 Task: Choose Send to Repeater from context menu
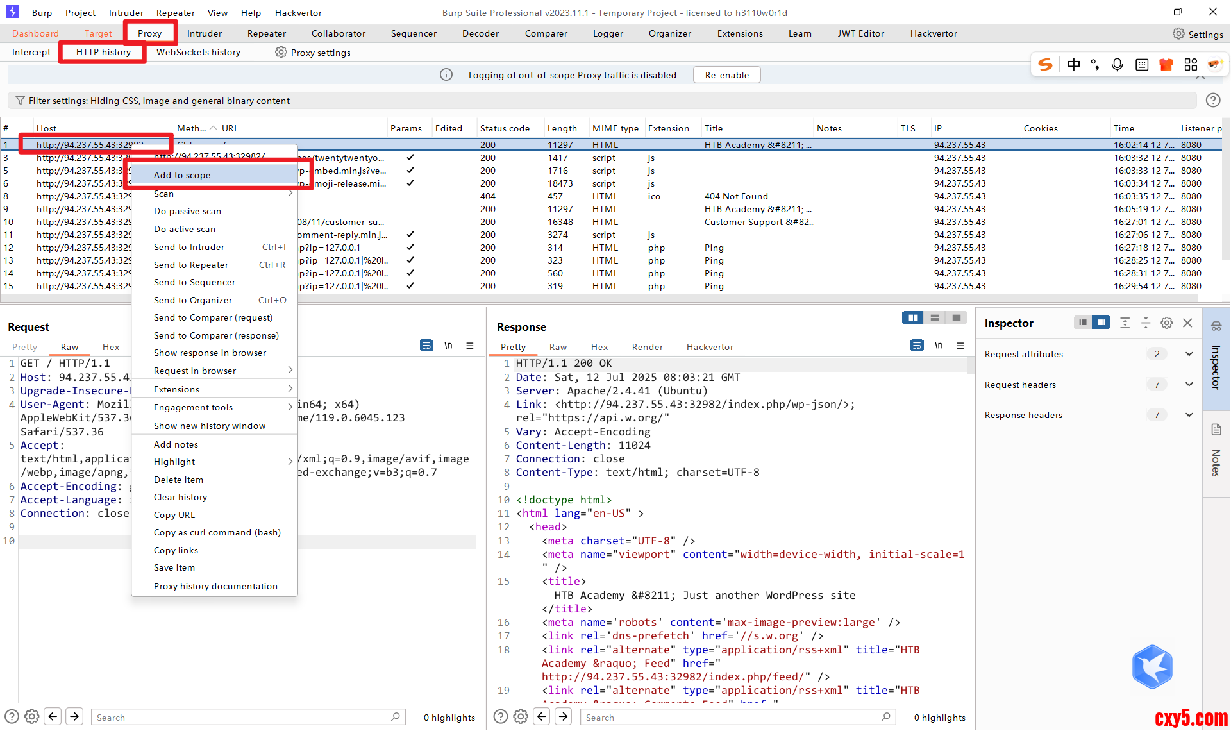191,265
